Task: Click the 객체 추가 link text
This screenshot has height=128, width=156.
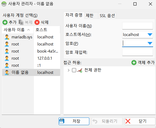Action: pyautogui.click(x=146, y=63)
